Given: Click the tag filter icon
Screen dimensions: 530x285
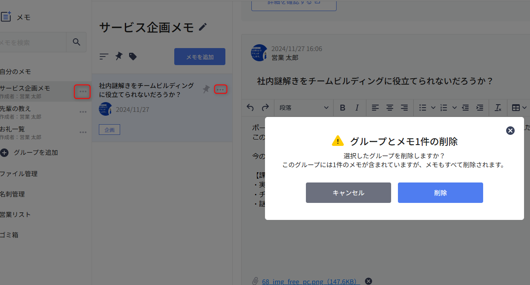Looking at the screenshot, I should [x=133, y=56].
